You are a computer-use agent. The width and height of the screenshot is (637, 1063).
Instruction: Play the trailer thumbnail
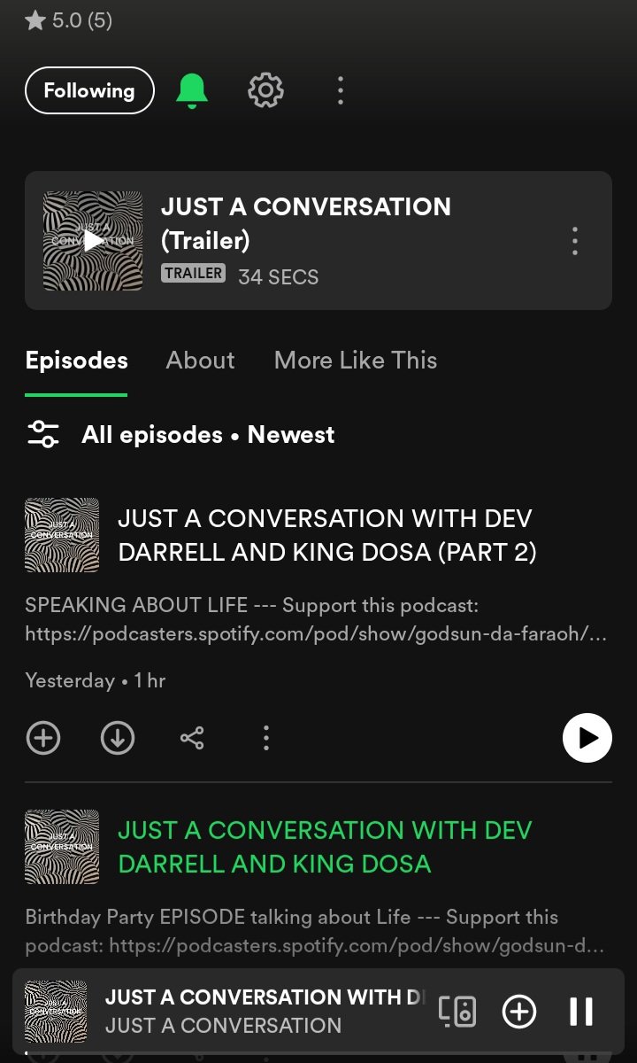(x=93, y=241)
